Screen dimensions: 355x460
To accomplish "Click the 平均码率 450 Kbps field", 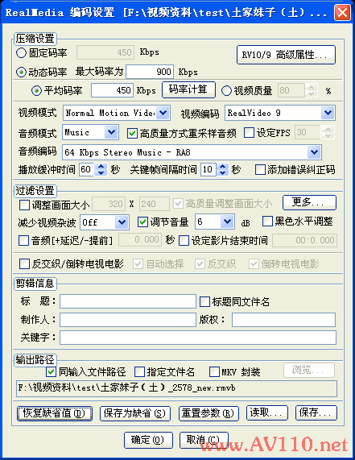I will point(112,90).
